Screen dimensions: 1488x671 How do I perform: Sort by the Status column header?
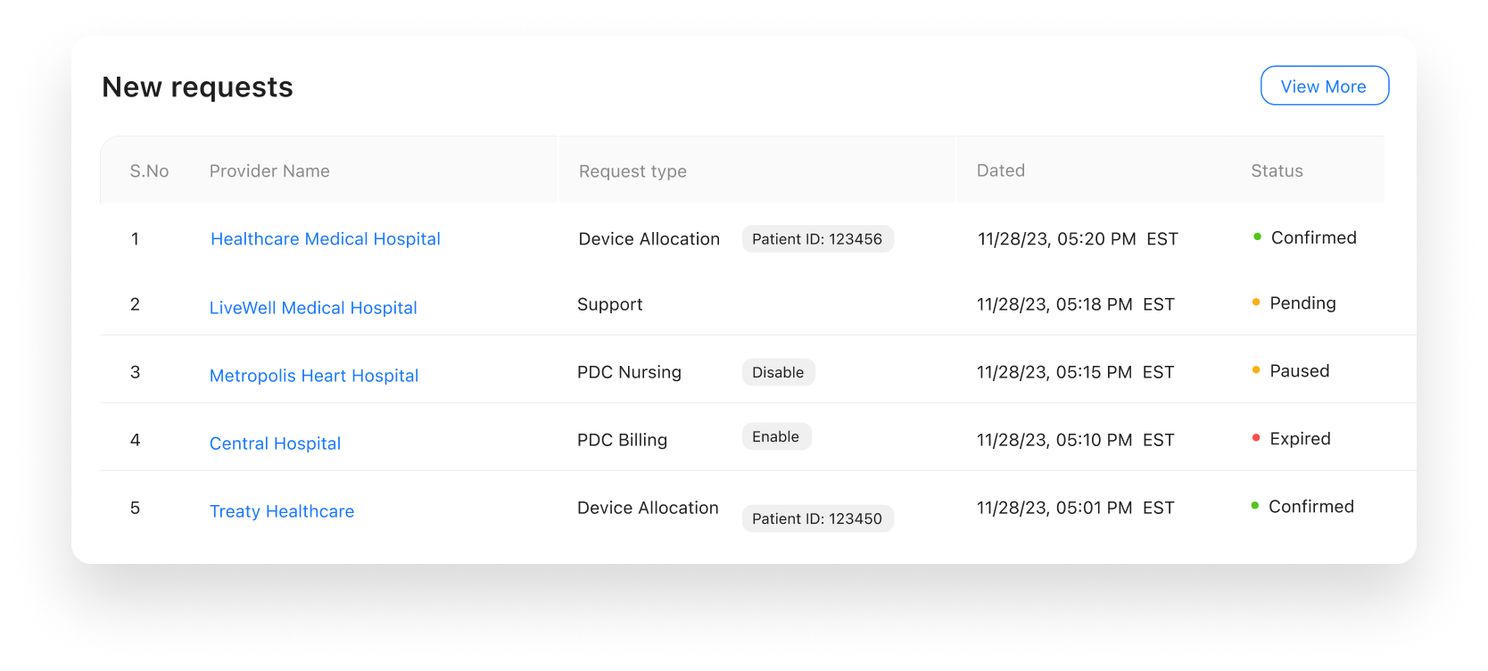pos(1277,170)
